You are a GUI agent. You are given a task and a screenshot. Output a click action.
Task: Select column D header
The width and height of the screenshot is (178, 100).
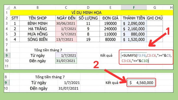[88, 7]
